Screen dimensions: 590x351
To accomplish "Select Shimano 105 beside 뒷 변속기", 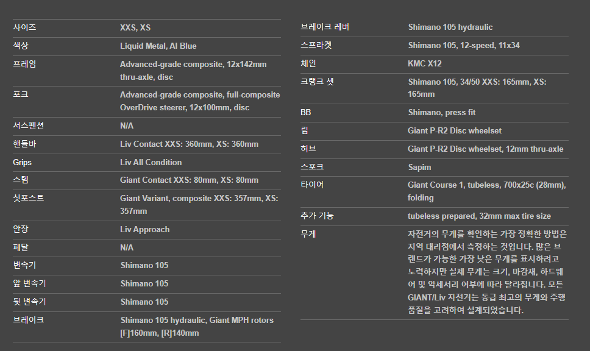I will click(144, 302).
